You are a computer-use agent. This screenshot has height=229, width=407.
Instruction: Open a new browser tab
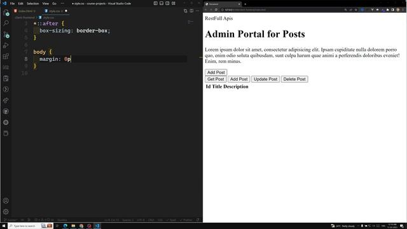[245, 4]
